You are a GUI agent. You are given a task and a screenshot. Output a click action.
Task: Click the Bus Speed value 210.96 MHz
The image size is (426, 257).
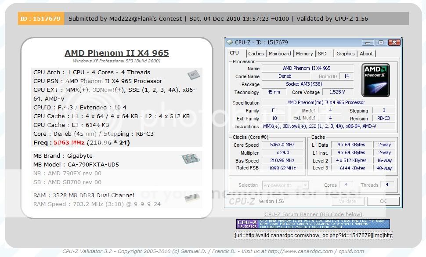click(x=282, y=160)
